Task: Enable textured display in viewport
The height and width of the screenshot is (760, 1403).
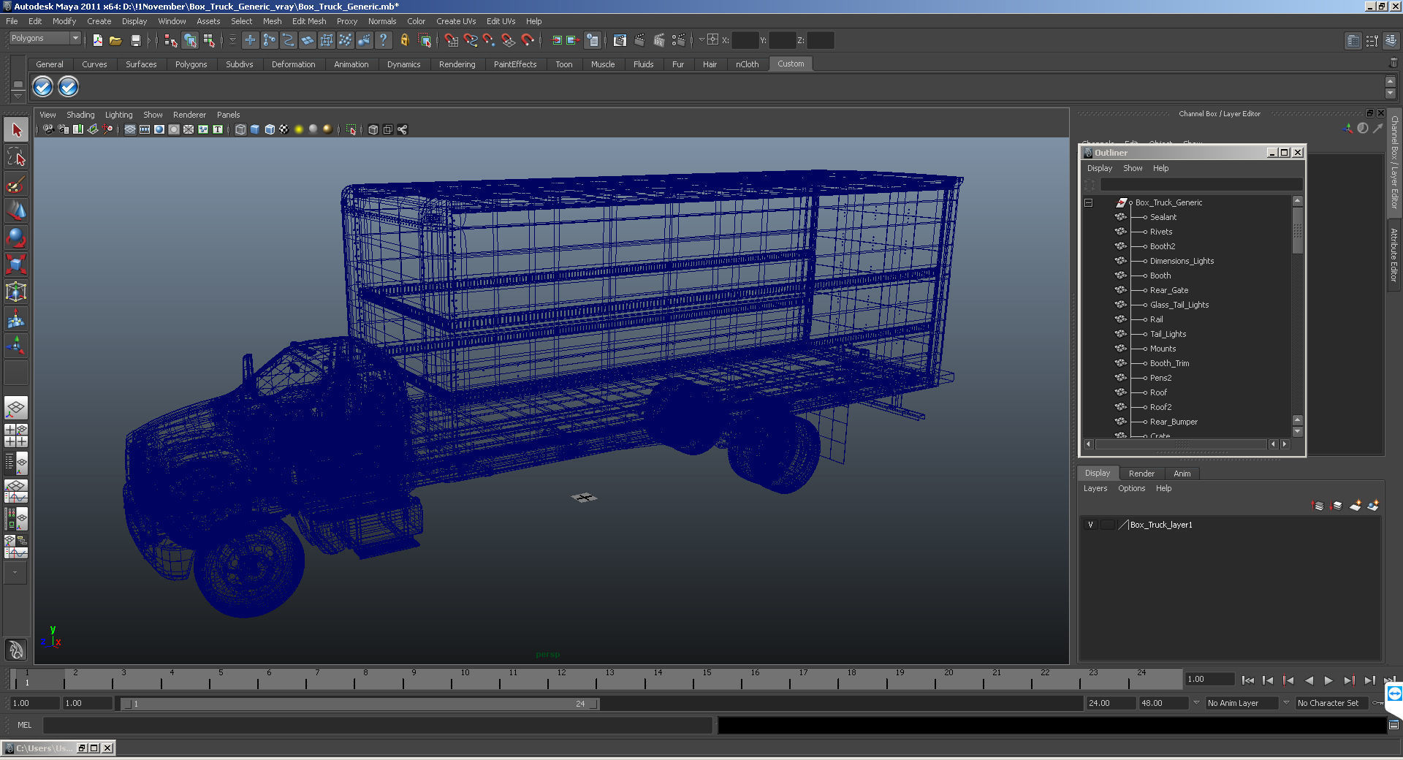Action: pyautogui.click(x=284, y=129)
